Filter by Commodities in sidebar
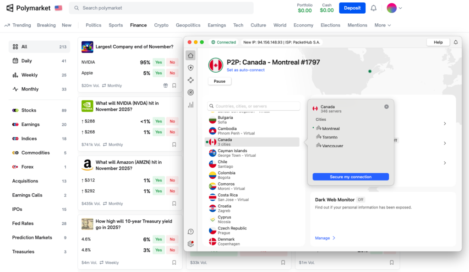The image size is (469, 272). point(39,153)
